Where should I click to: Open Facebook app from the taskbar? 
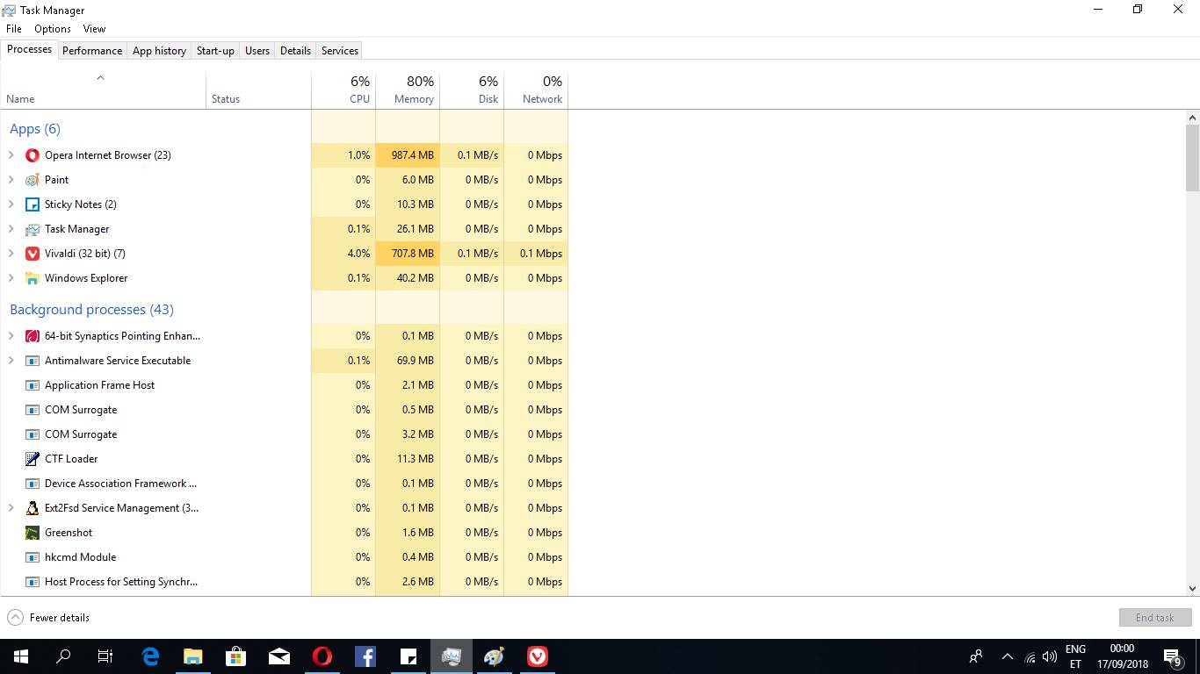point(365,656)
